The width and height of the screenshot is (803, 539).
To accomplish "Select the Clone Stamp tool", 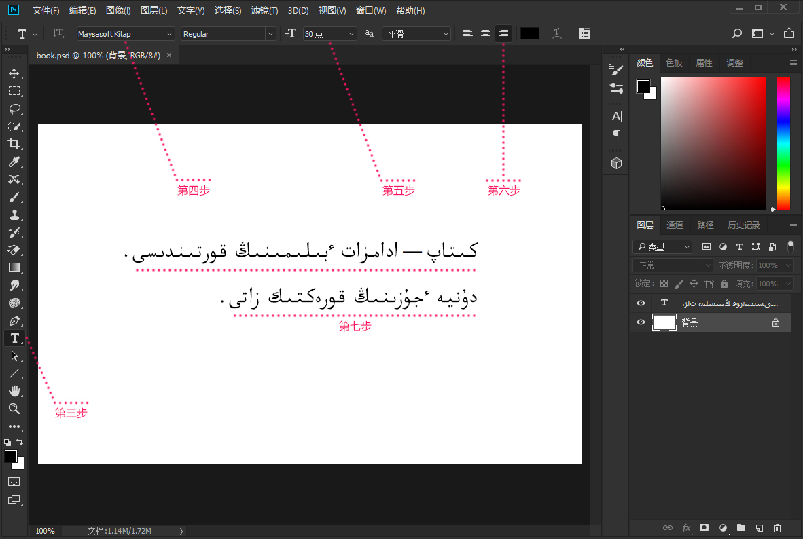I will [14, 215].
